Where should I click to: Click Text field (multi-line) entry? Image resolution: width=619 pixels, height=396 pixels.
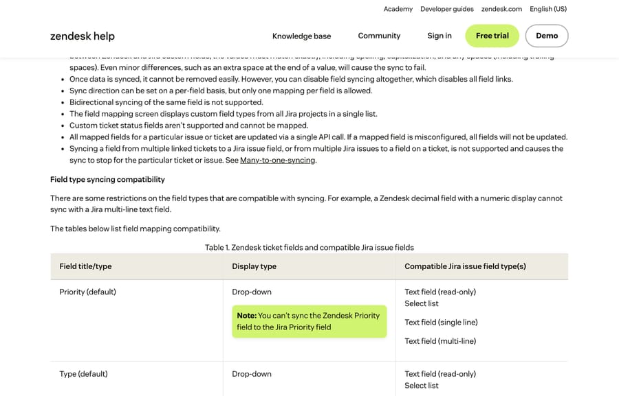coord(440,341)
